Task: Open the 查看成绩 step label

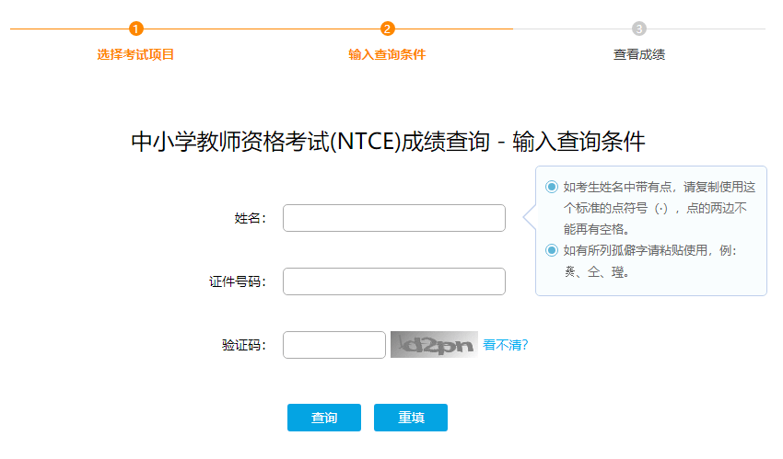Action: 639,54
